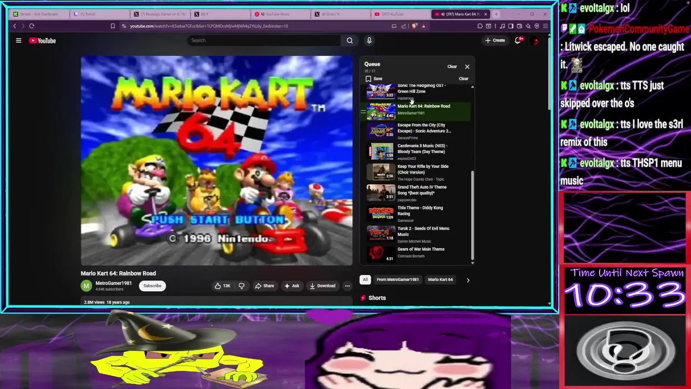Play Castlevania II Bloody Tears queue item
The image size is (691, 389).
click(416, 151)
